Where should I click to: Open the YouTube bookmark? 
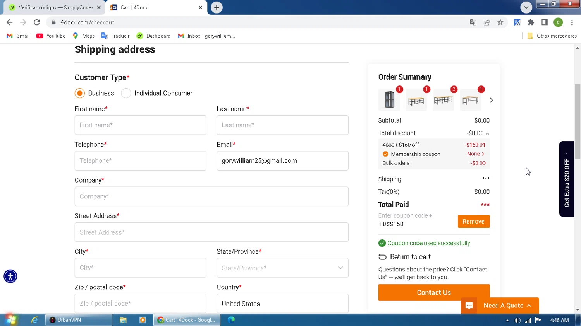[x=51, y=36]
